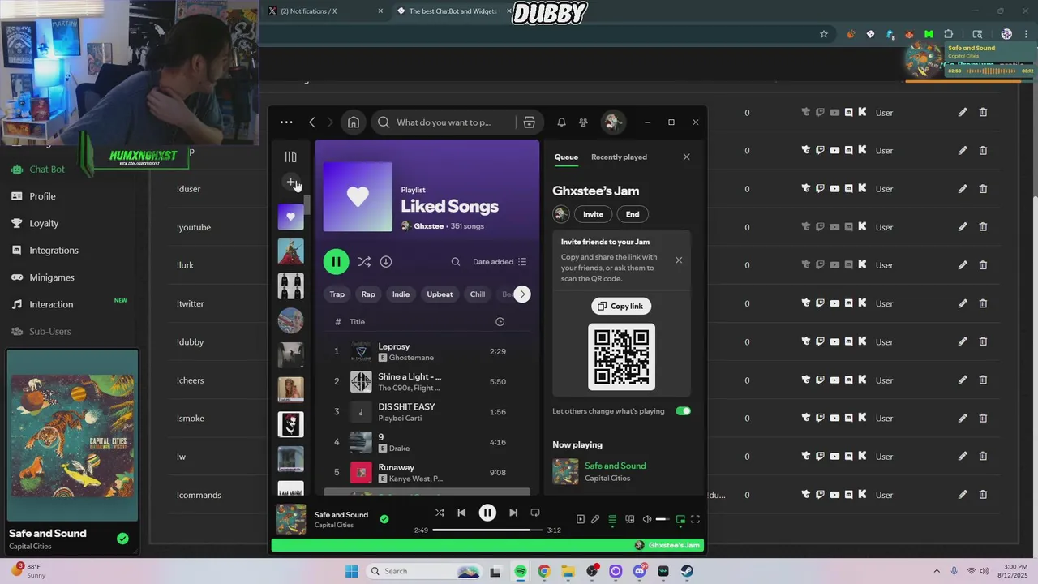Image resolution: width=1038 pixels, height=584 pixels.
Task: Search within Liked Songs playlist icon
Action: click(x=456, y=262)
